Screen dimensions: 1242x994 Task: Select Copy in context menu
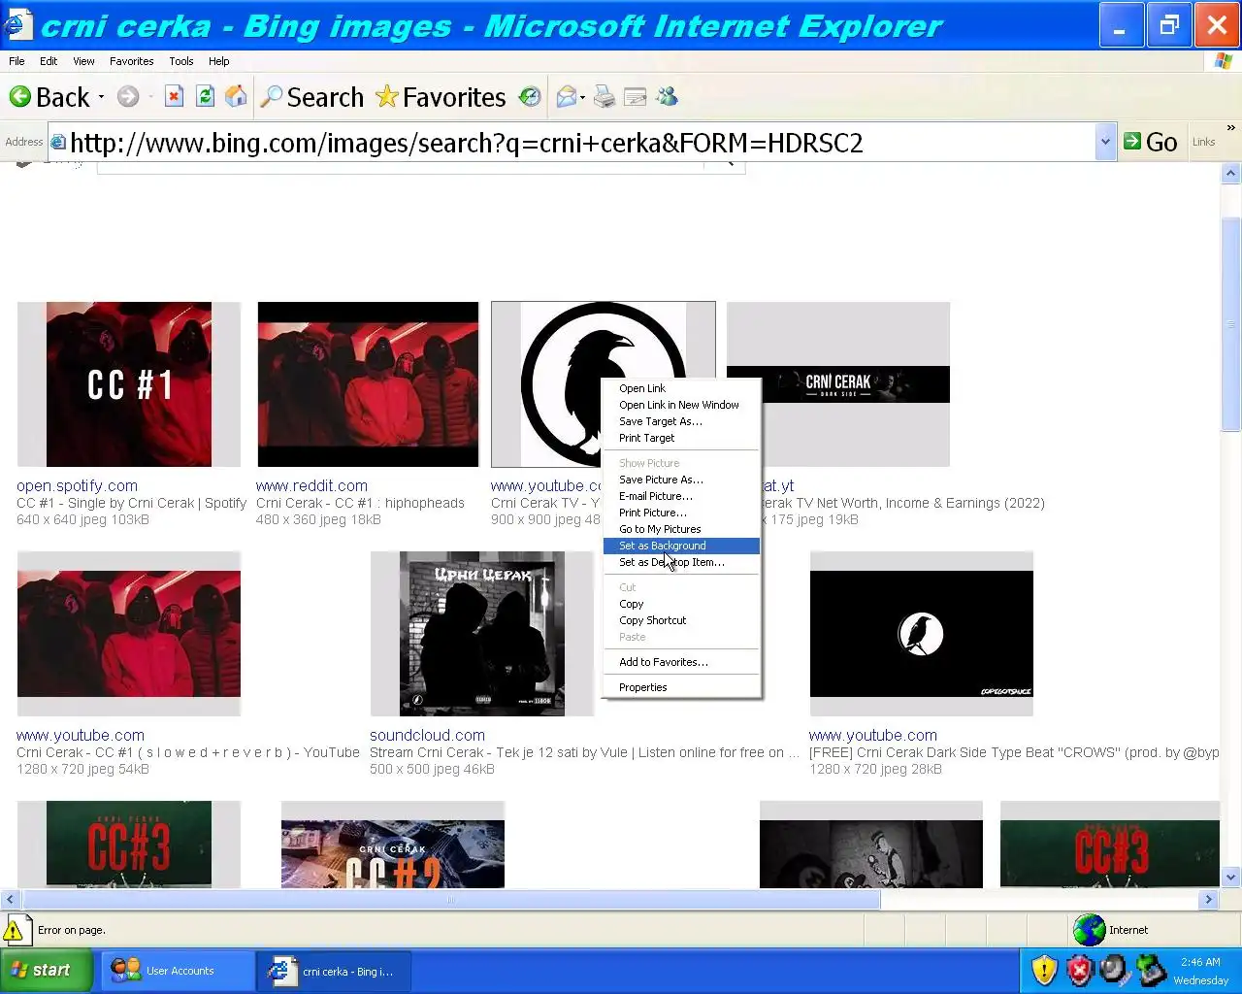[x=681, y=604]
